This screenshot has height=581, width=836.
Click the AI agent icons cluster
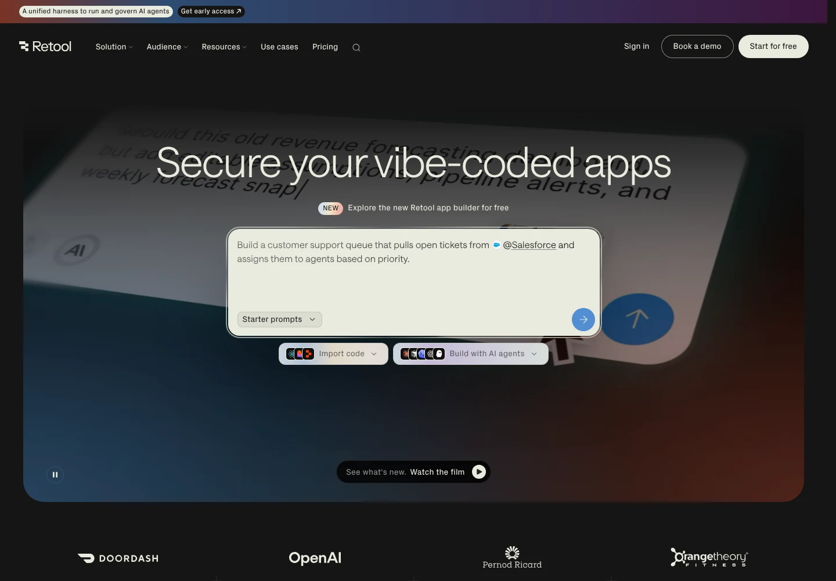tap(423, 354)
